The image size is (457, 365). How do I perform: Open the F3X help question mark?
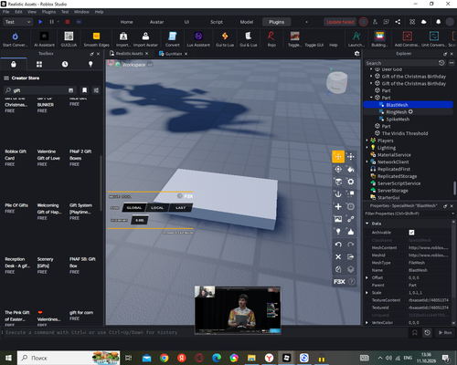pos(351,282)
